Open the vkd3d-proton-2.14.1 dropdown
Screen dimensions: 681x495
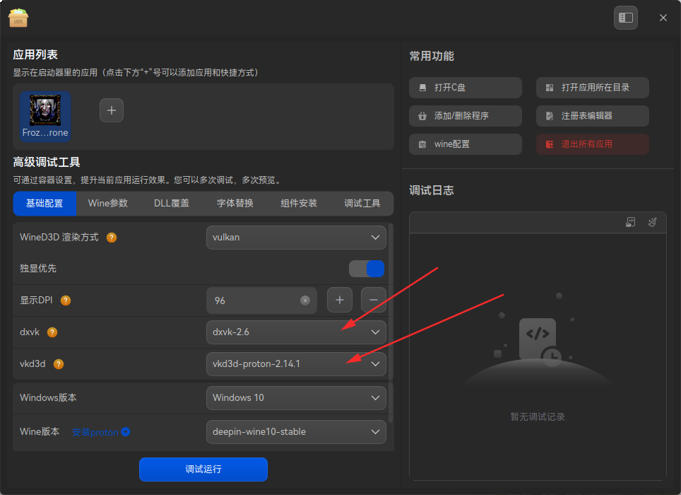tap(296, 363)
